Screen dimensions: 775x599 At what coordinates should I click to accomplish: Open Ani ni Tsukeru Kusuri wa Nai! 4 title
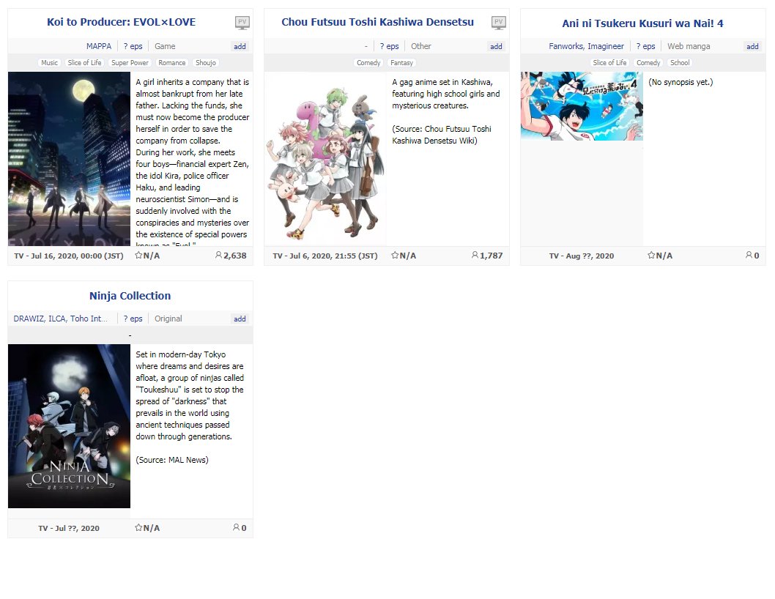coord(642,23)
